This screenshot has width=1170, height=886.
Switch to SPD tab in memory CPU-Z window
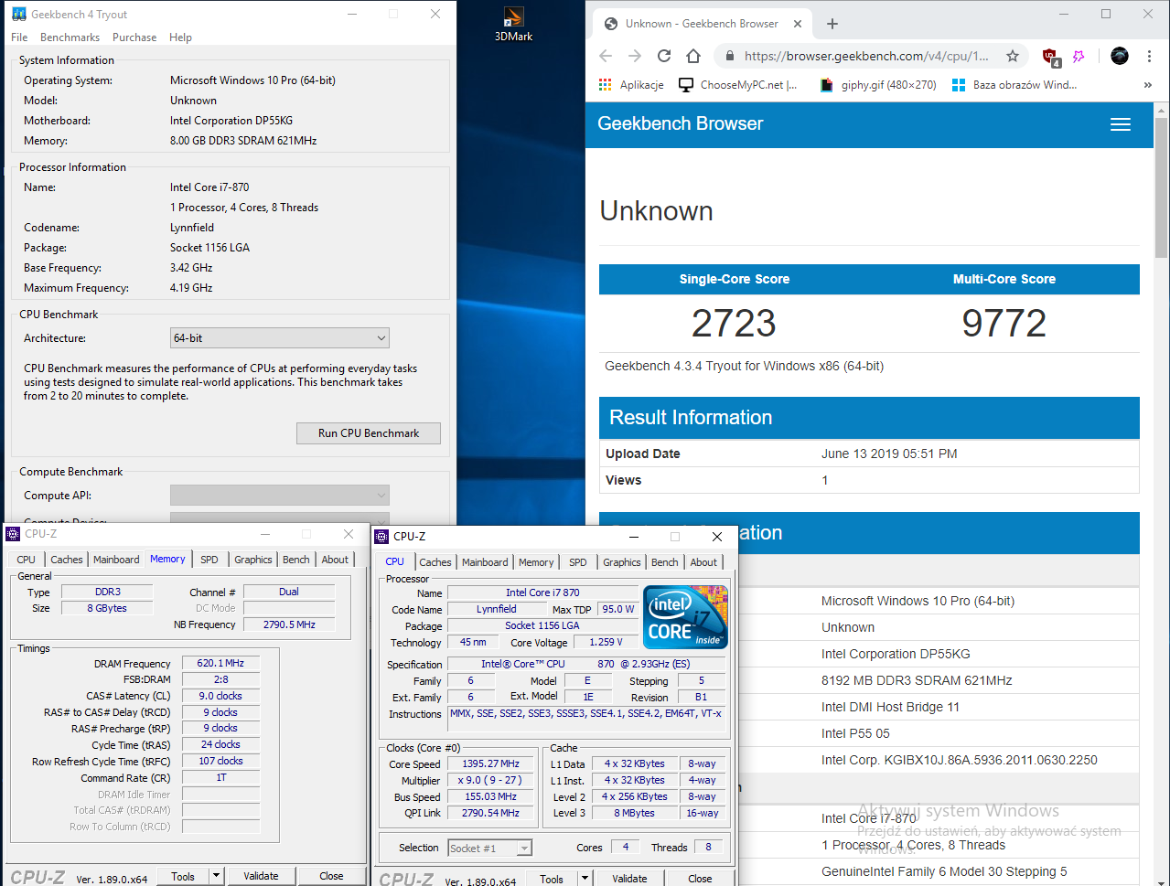(x=209, y=560)
